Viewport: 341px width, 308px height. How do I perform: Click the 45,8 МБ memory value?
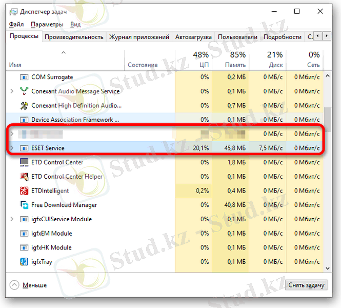click(x=235, y=148)
